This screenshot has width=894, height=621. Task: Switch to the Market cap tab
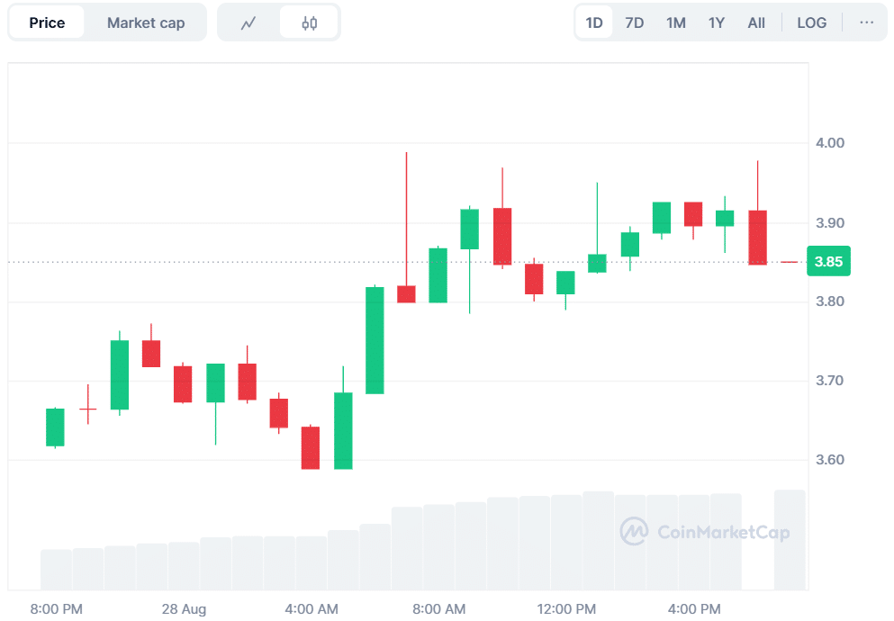point(146,22)
